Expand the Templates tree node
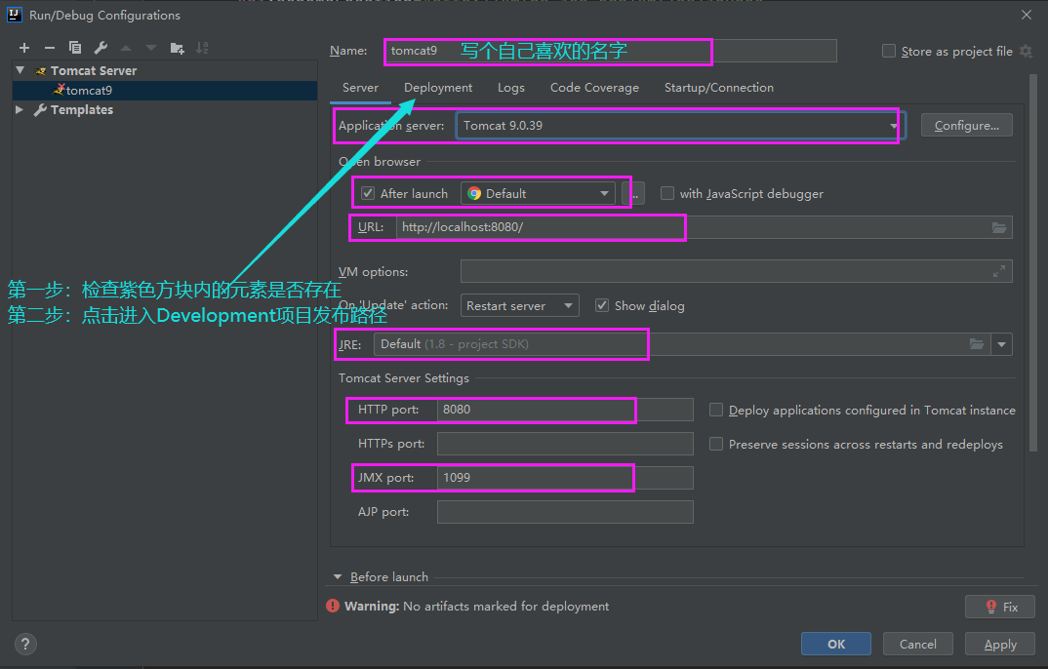 pyautogui.click(x=20, y=109)
